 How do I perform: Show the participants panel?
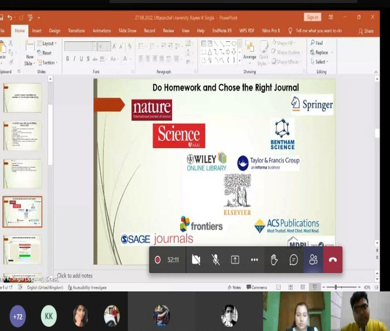pos(313,260)
